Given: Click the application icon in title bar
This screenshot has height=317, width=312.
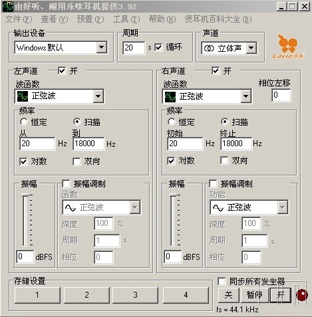Looking at the screenshot, I should coord(7,7).
